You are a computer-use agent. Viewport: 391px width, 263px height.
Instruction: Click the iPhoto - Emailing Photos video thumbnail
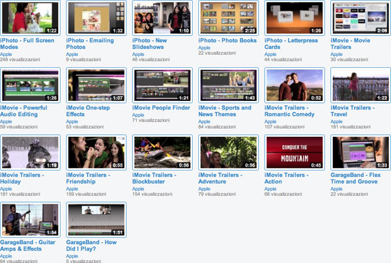tap(96, 18)
